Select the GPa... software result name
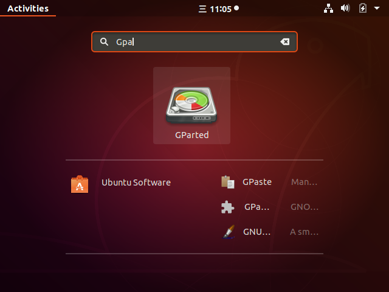The height and width of the screenshot is (292, 389). point(256,207)
